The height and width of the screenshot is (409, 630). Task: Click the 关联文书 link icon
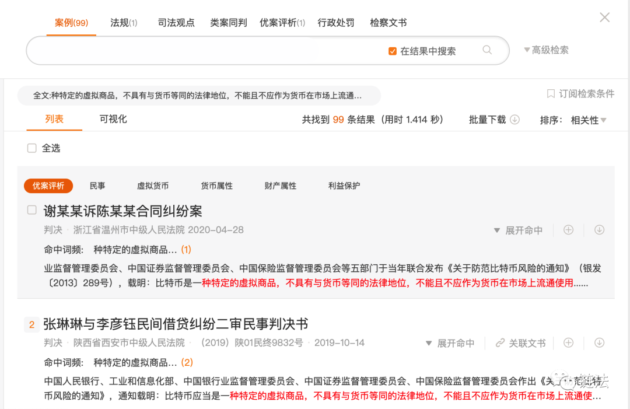pyautogui.click(x=500, y=342)
